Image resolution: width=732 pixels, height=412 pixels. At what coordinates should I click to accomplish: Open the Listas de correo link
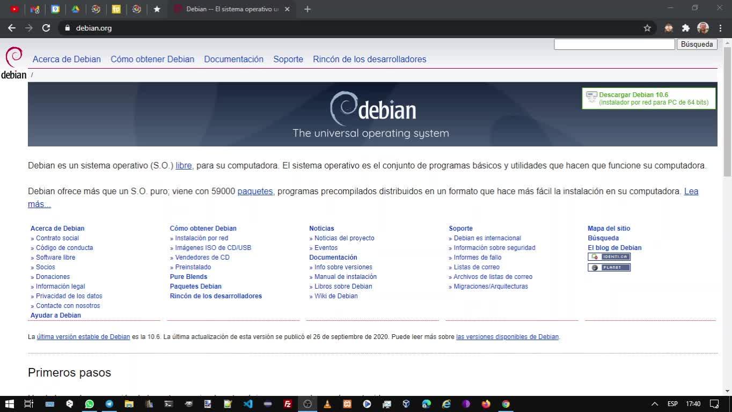(477, 267)
